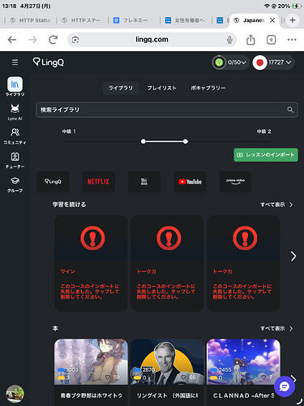Switch to the HTTP ステー browser tab
304x406 pixels.
click(x=82, y=20)
